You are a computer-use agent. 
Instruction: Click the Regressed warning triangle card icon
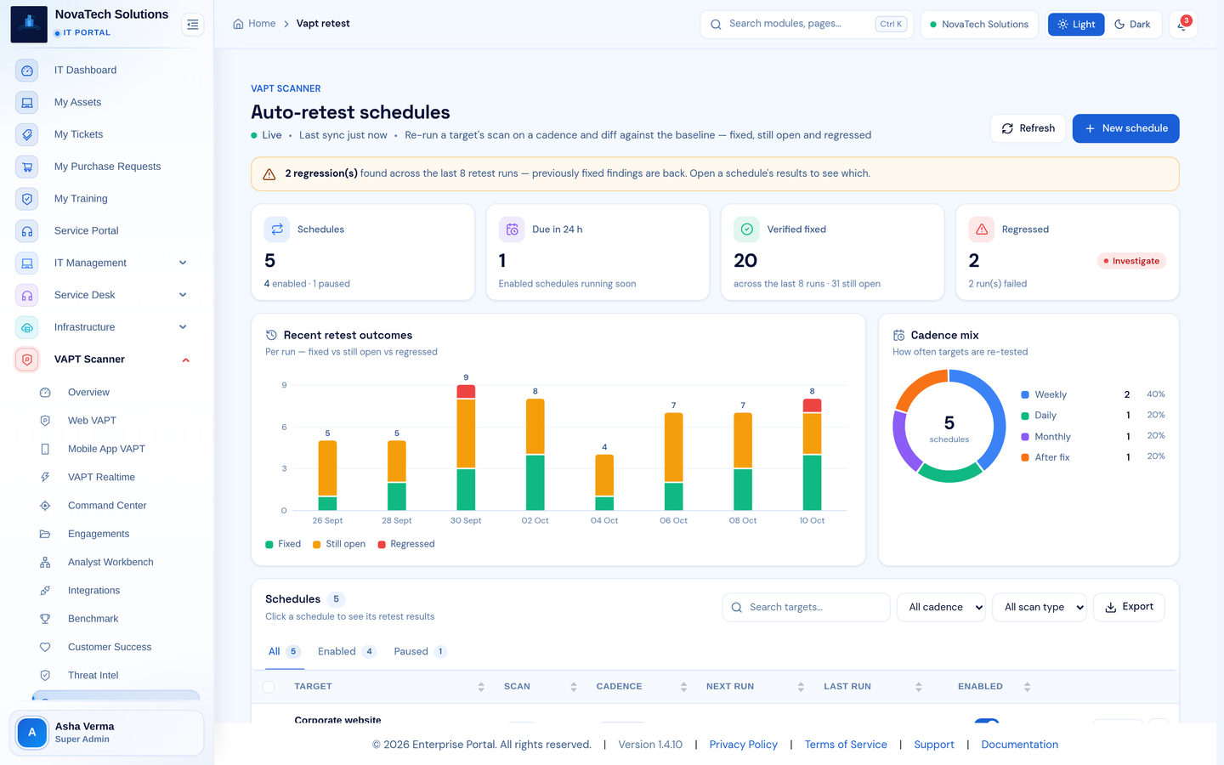click(x=982, y=229)
